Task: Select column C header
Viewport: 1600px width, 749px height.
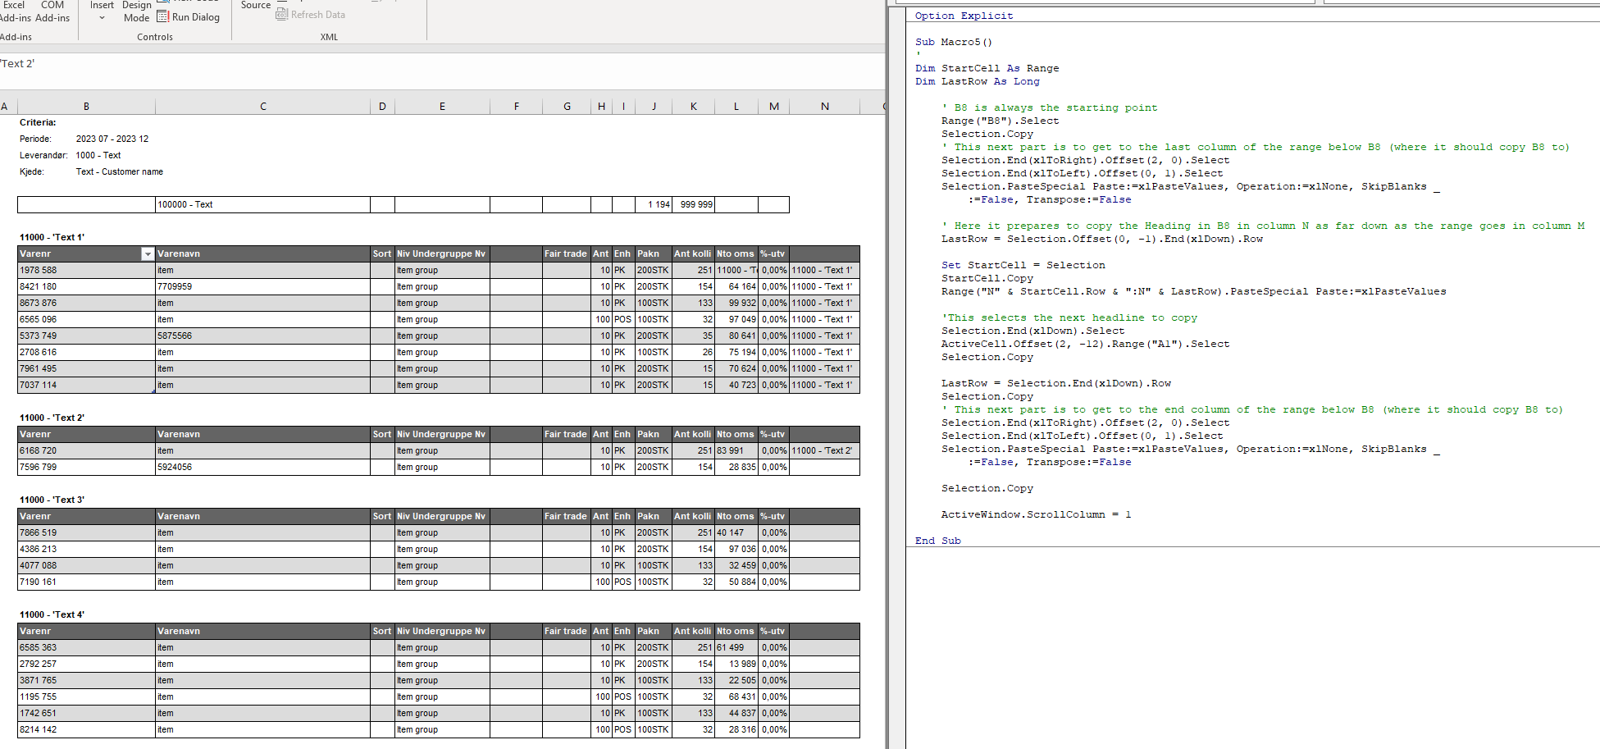Action: coord(263,106)
